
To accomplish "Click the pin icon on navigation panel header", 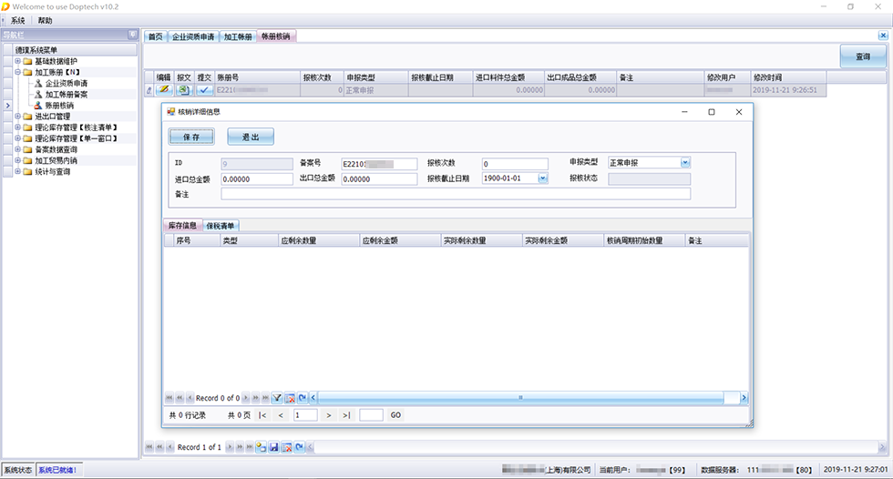I will point(132,35).
